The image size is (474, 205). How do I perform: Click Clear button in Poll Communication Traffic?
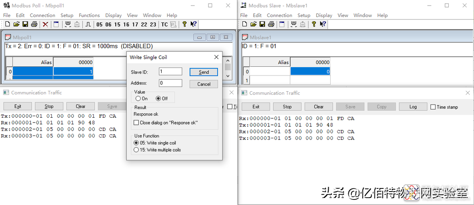pyautogui.click(x=81, y=106)
